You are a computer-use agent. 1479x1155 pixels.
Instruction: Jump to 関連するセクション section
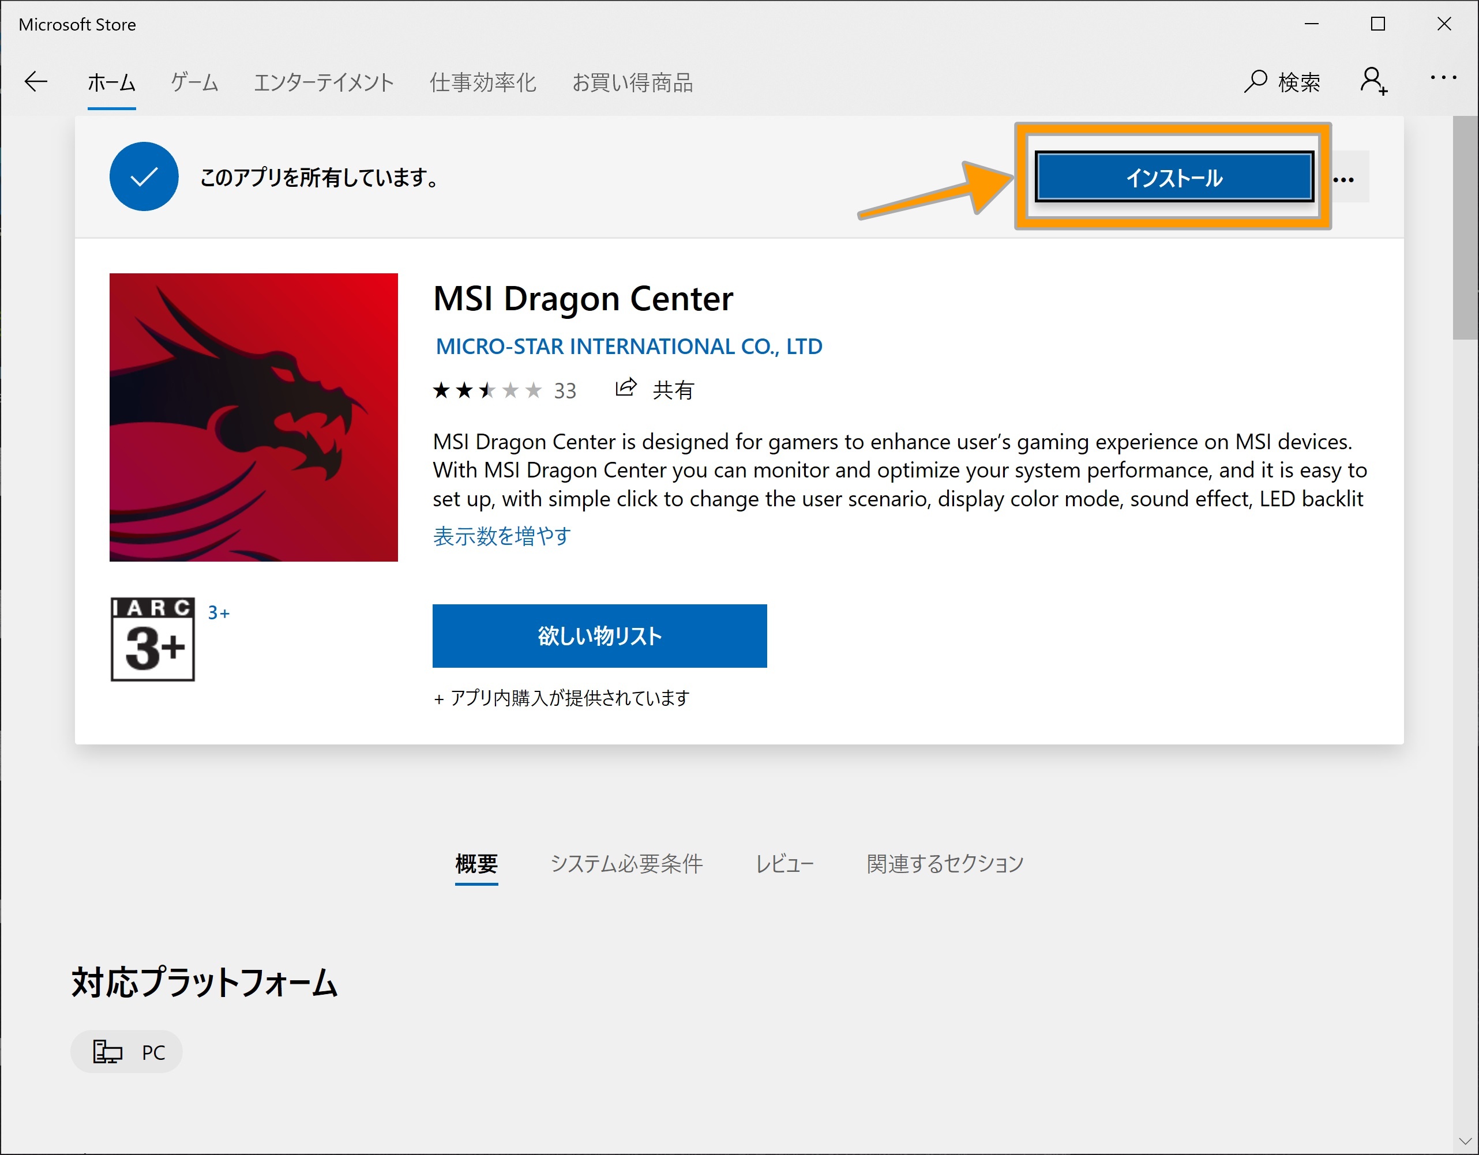pyautogui.click(x=945, y=863)
